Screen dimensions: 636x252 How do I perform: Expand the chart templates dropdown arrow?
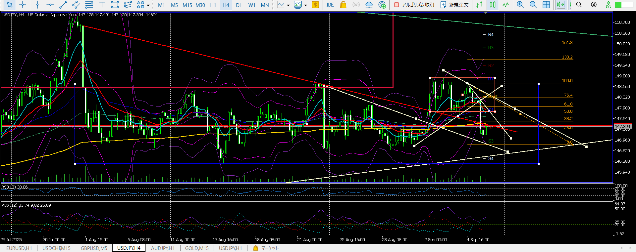pyautogui.click(x=305, y=5)
